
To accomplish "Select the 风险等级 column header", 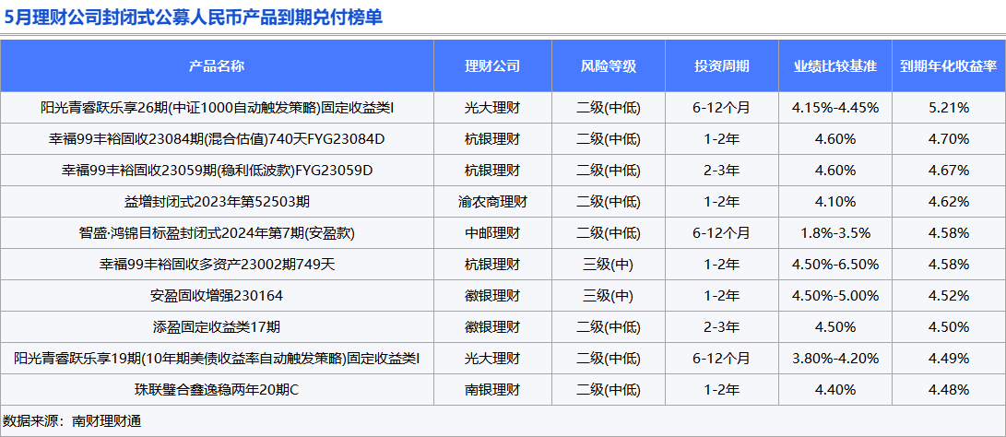I will pos(609,66).
